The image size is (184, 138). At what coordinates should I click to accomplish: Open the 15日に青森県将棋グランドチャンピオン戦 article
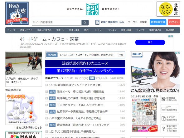[x=75, y=85]
